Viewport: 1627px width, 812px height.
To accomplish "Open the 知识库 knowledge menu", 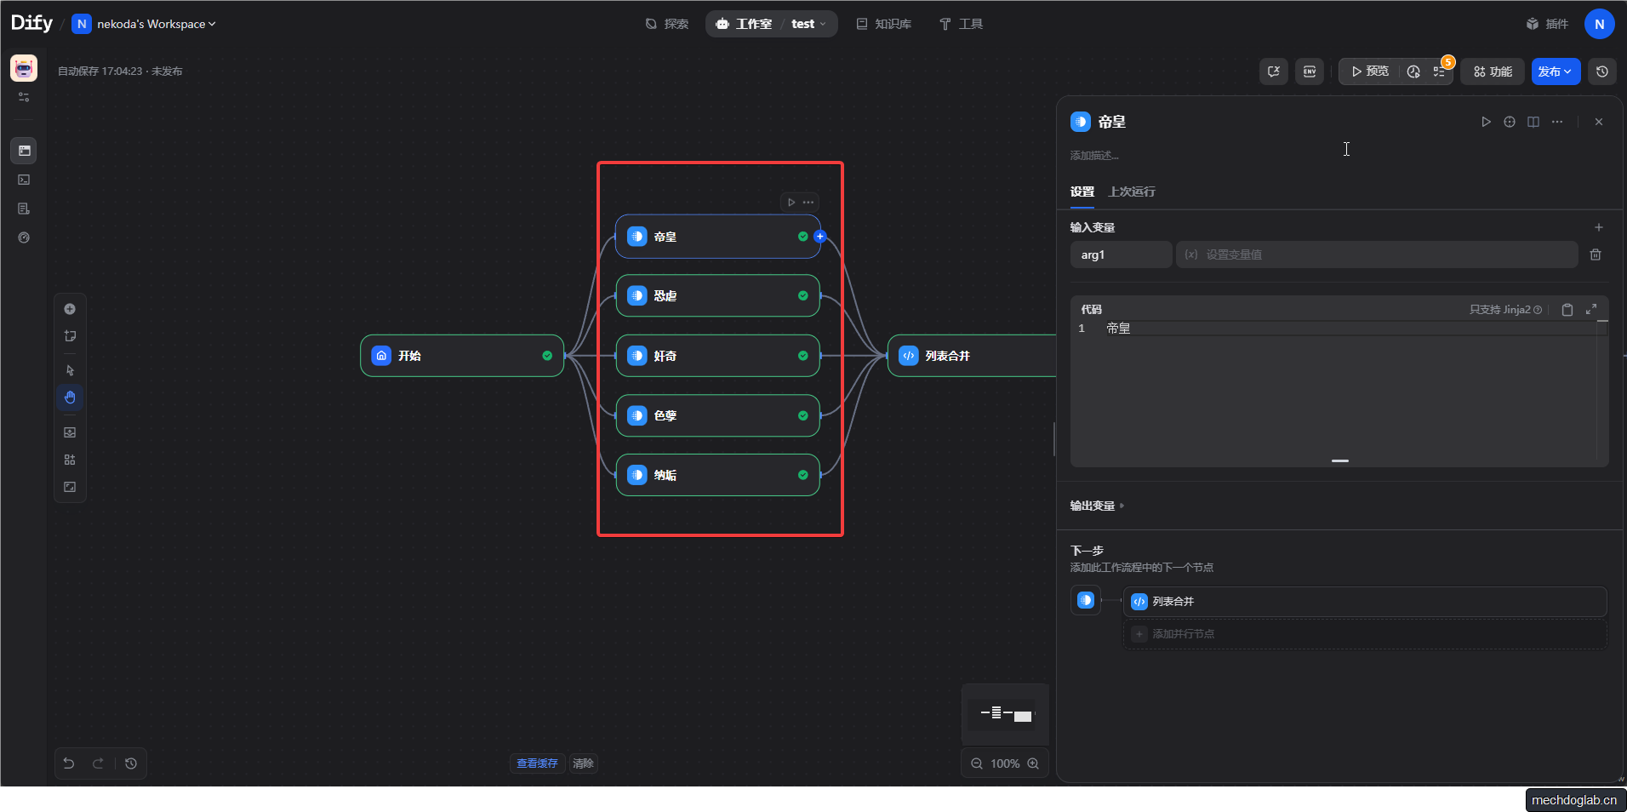I will coord(883,24).
